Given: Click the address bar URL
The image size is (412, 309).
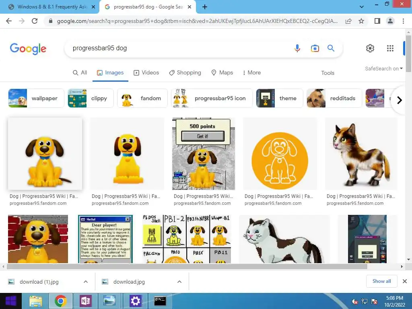Looking at the screenshot, I should pos(197,21).
